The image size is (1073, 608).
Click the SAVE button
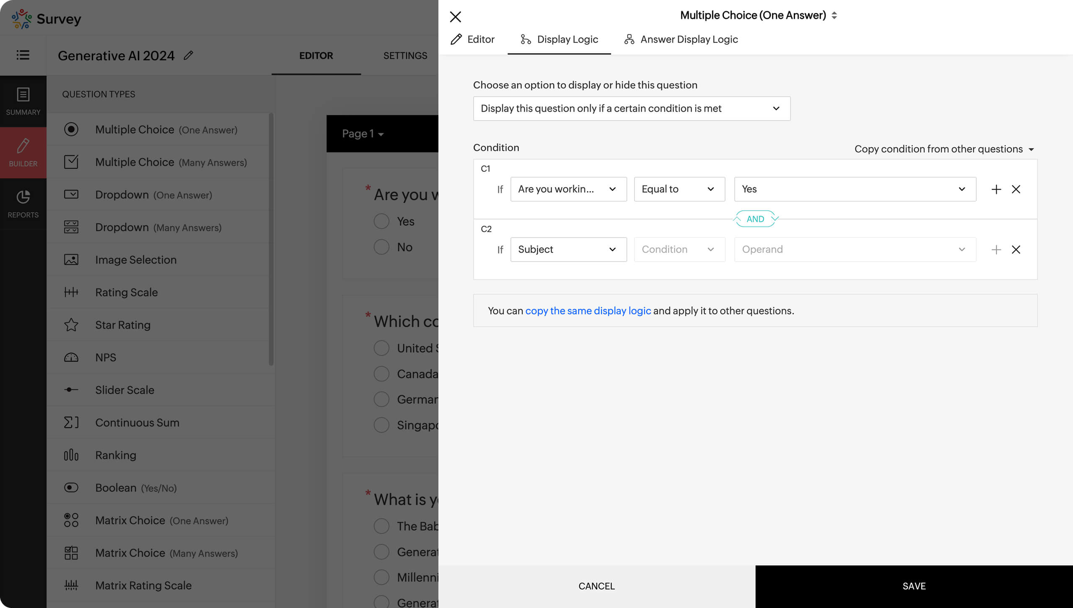(914, 586)
